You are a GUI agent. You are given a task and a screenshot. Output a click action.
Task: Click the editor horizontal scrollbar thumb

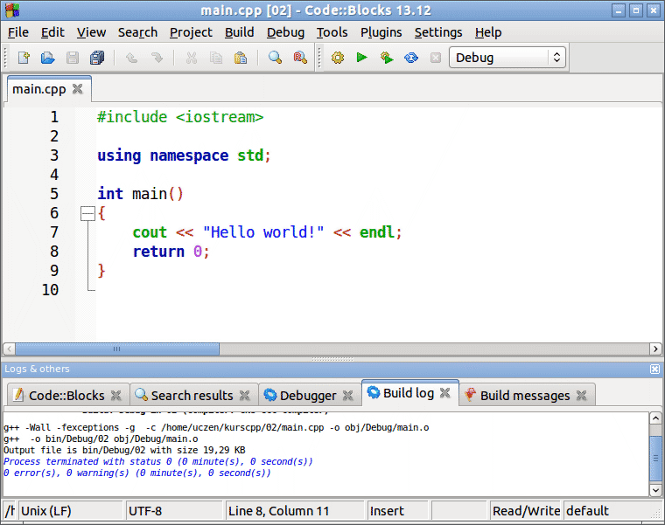(x=117, y=349)
